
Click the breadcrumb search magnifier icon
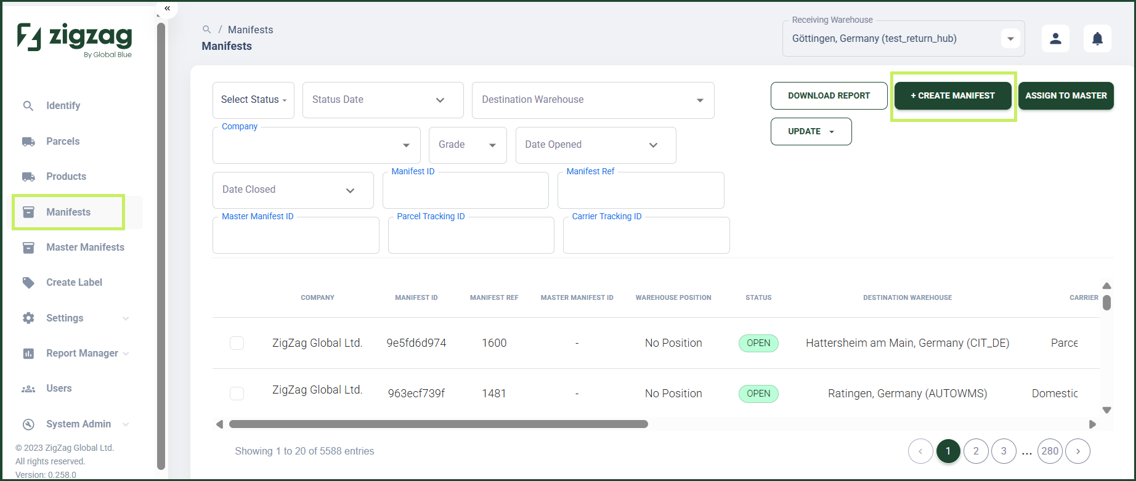tap(207, 30)
